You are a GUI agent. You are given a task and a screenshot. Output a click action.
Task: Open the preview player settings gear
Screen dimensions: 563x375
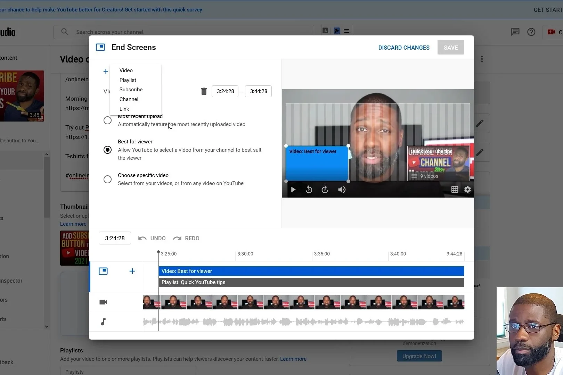(467, 190)
